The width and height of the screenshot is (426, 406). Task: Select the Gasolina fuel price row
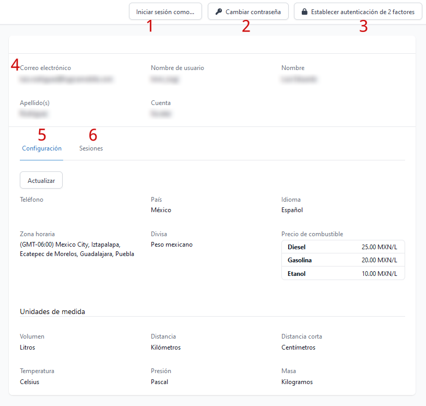[342, 260]
